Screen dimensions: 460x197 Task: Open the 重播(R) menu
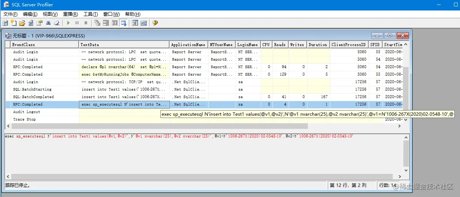click(70, 14)
